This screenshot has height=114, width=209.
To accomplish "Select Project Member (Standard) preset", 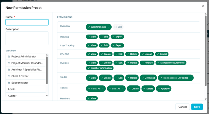I will point(26,63).
